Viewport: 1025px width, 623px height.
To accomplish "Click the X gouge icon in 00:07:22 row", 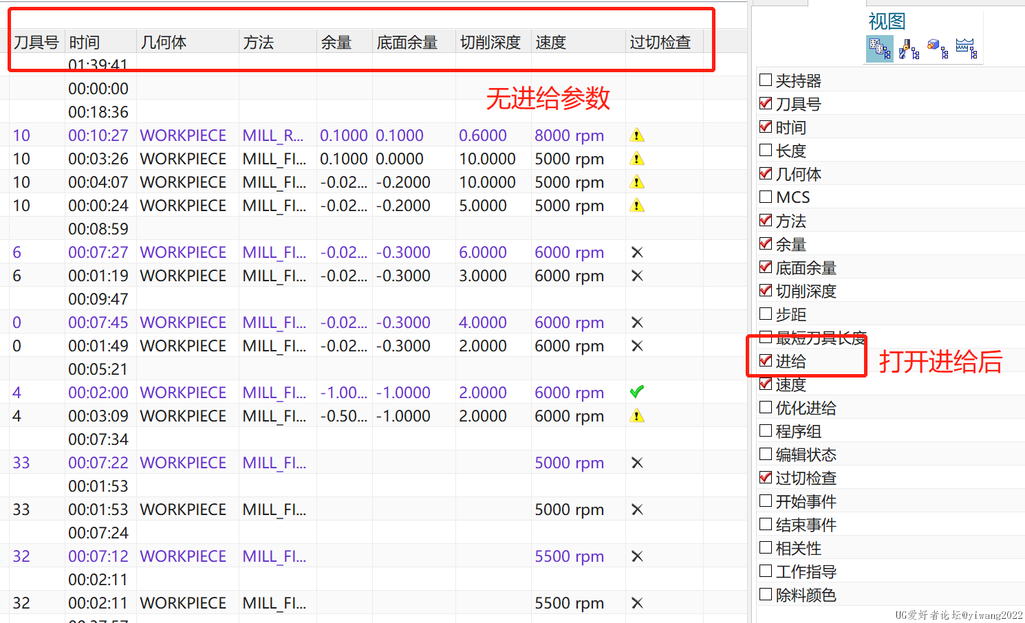I will [637, 463].
